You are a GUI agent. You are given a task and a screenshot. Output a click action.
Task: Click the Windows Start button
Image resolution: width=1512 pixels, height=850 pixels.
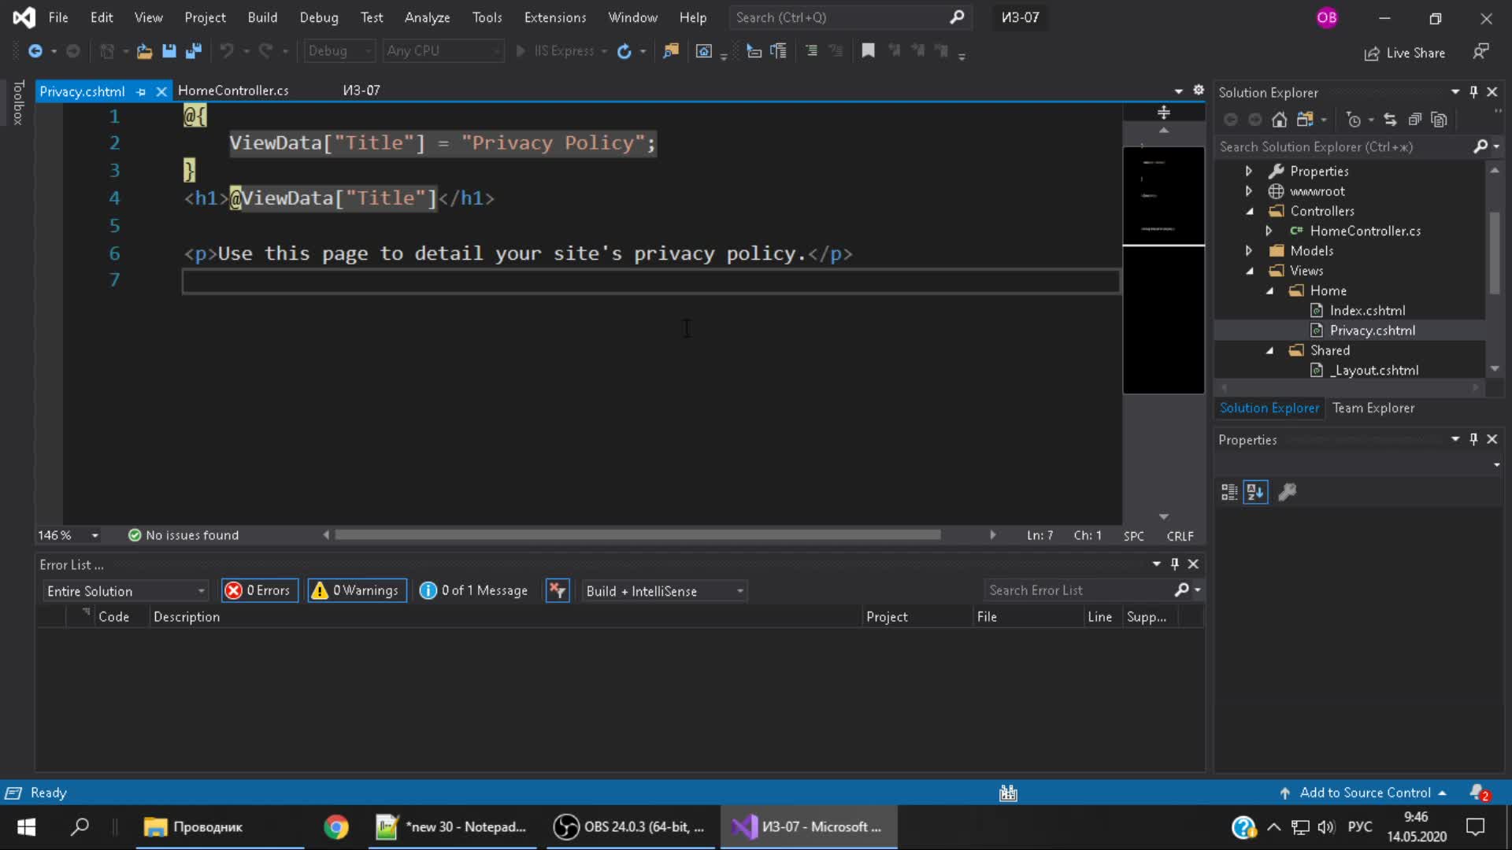[26, 827]
